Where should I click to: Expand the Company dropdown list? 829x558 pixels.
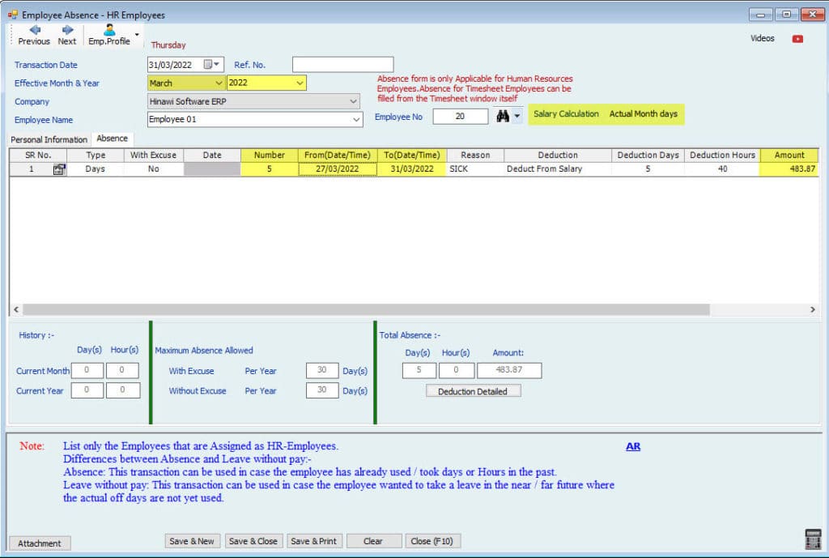(x=353, y=102)
